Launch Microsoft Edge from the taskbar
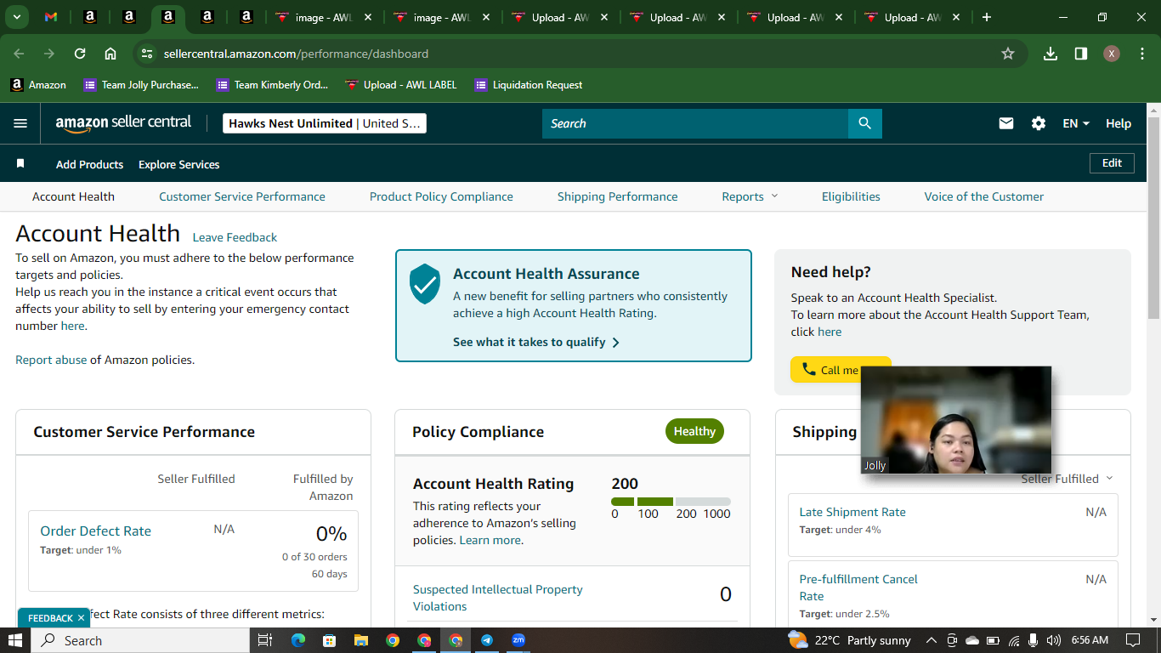Image resolution: width=1161 pixels, height=653 pixels. (x=297, y=640)
